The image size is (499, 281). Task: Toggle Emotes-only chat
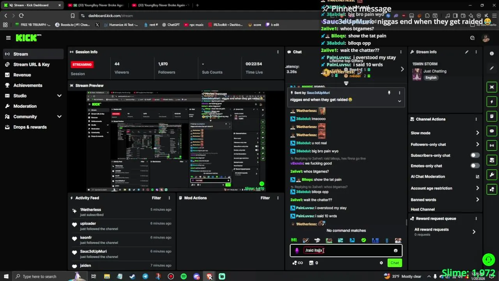(475, 166)
